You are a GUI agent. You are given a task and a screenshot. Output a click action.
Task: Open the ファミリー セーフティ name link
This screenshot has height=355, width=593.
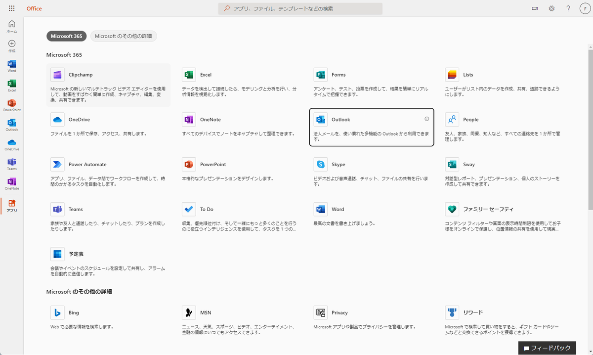tap(488, 209)
